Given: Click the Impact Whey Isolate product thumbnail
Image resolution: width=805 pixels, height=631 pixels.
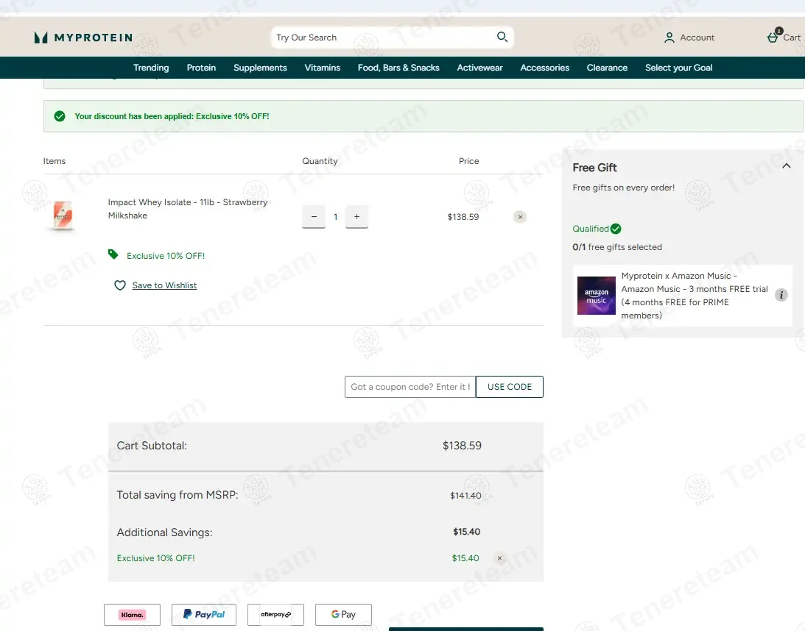Looking at the screenshot, I should (63, 215).
